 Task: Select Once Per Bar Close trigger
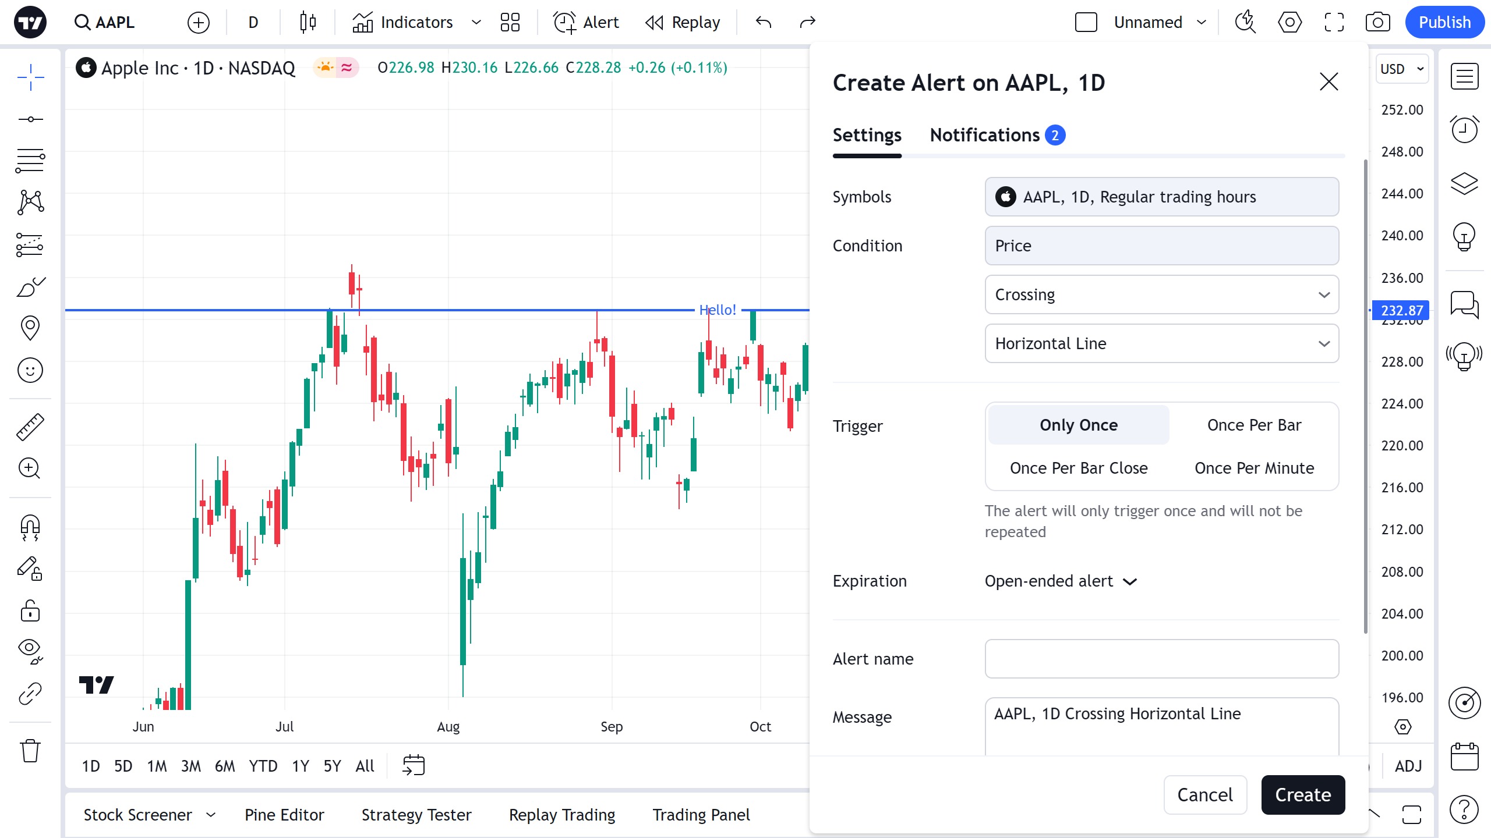coord(1078,468)
